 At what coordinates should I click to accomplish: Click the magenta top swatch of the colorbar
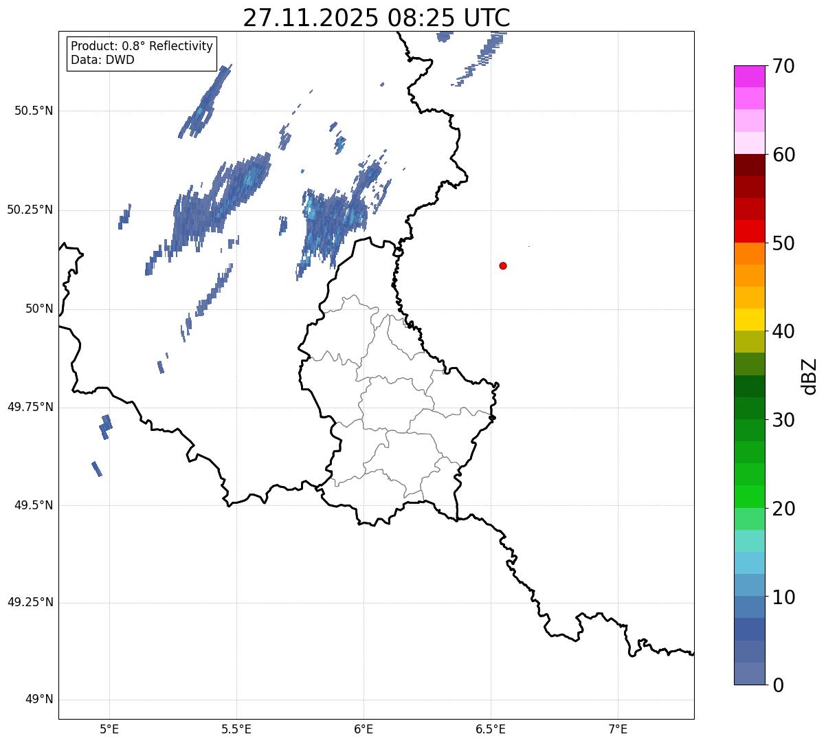(x=749, y=76)
